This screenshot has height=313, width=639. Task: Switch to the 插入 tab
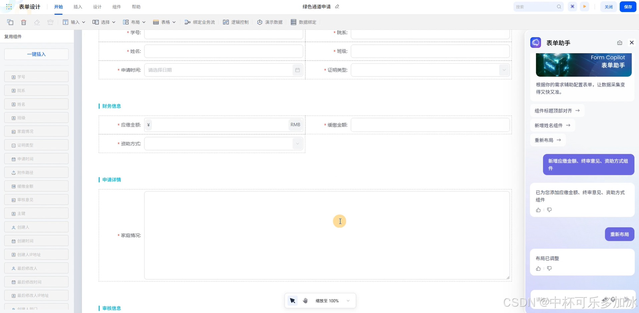pyautogui.click(x=78, y=7)
